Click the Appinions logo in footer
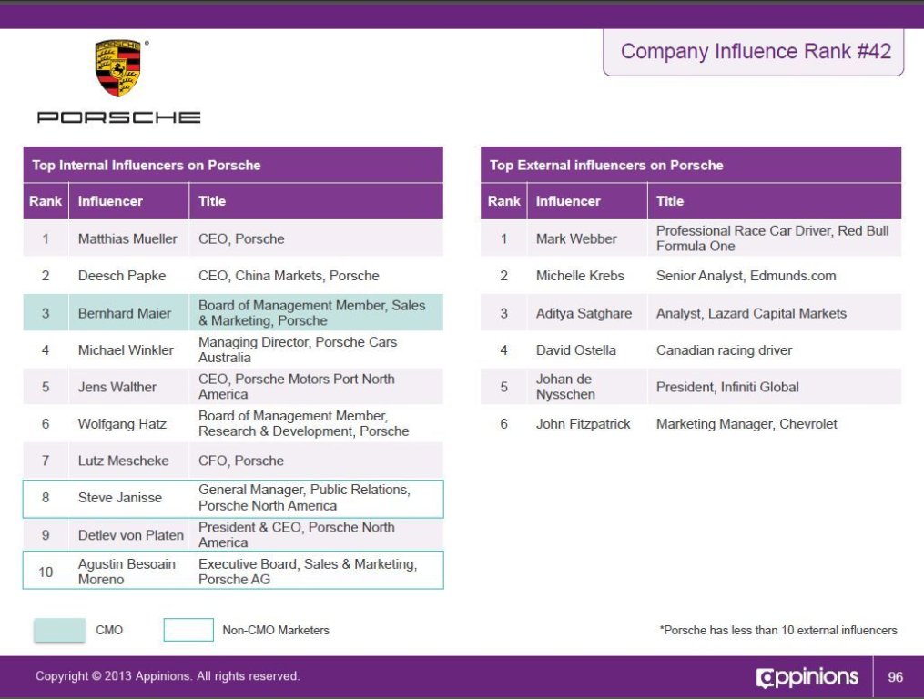Screen dimensions: 924x699 807,677
